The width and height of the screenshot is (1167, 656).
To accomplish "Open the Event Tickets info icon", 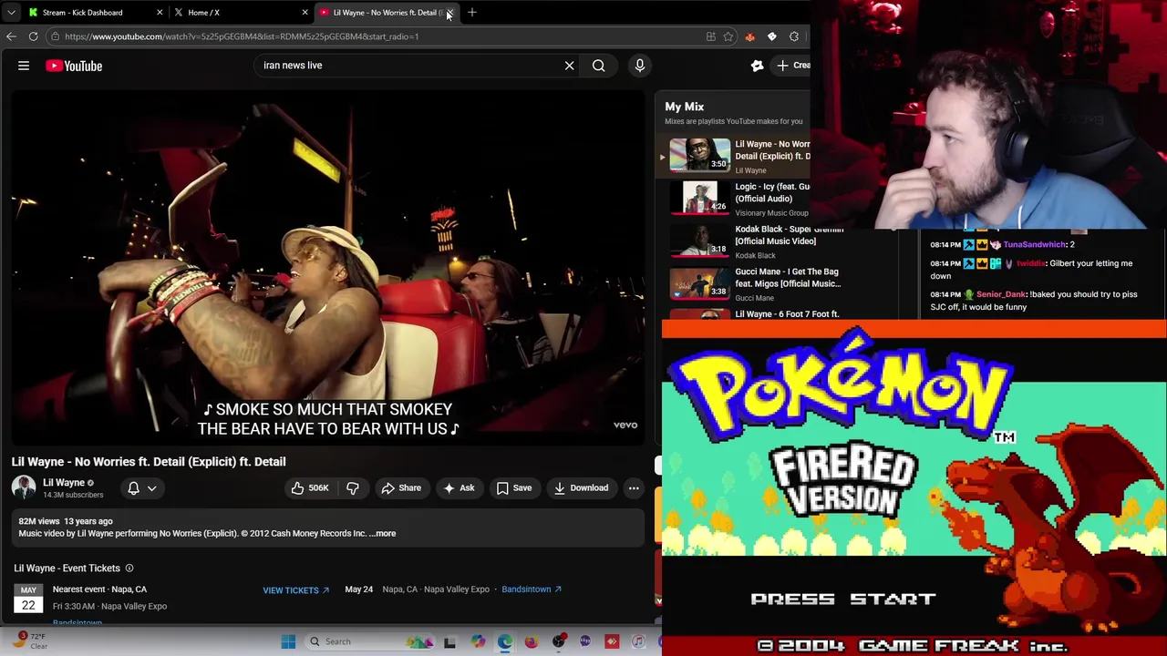I will [x=129, y=569].
